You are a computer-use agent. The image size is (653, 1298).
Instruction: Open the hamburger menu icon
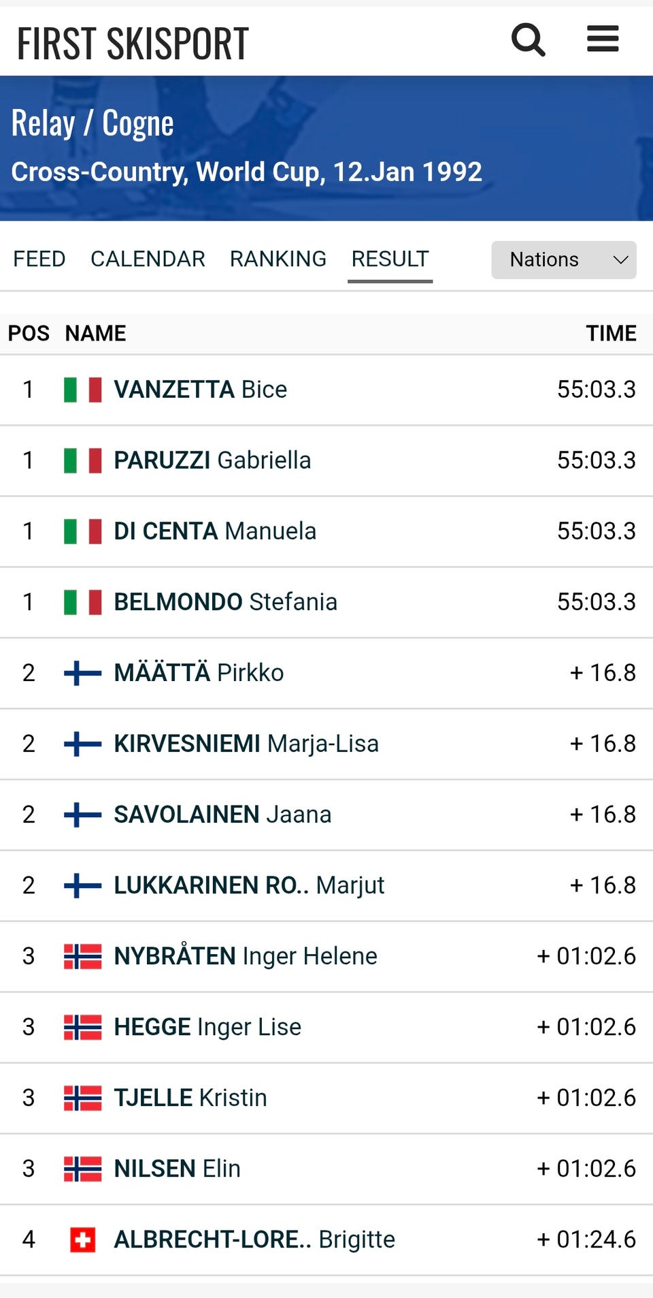pyautogui.click(x=603, y=39)
